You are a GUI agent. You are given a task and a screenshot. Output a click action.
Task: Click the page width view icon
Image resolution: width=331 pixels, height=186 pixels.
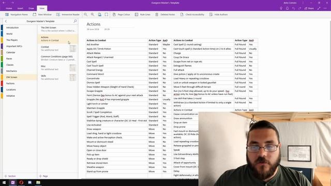pos(107,14)
